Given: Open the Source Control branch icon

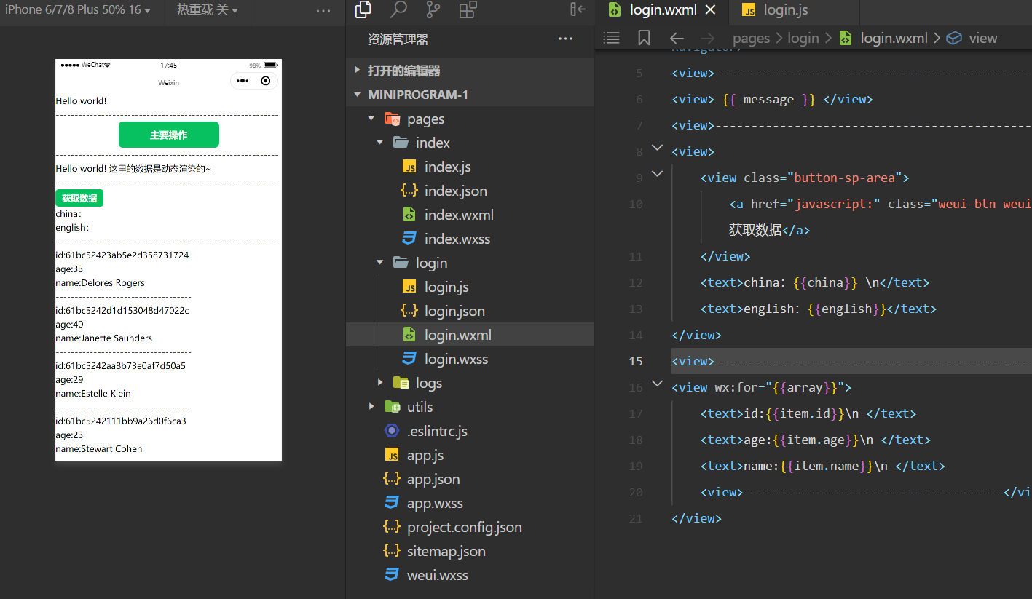Looking at the screenshot, I should [x=433, y=9].
